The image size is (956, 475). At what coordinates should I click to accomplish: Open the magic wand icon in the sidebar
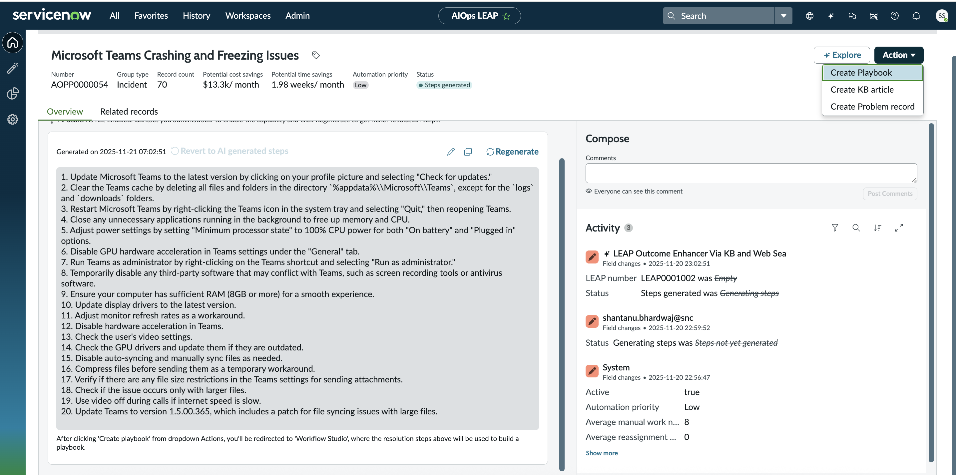coord(13,68)
